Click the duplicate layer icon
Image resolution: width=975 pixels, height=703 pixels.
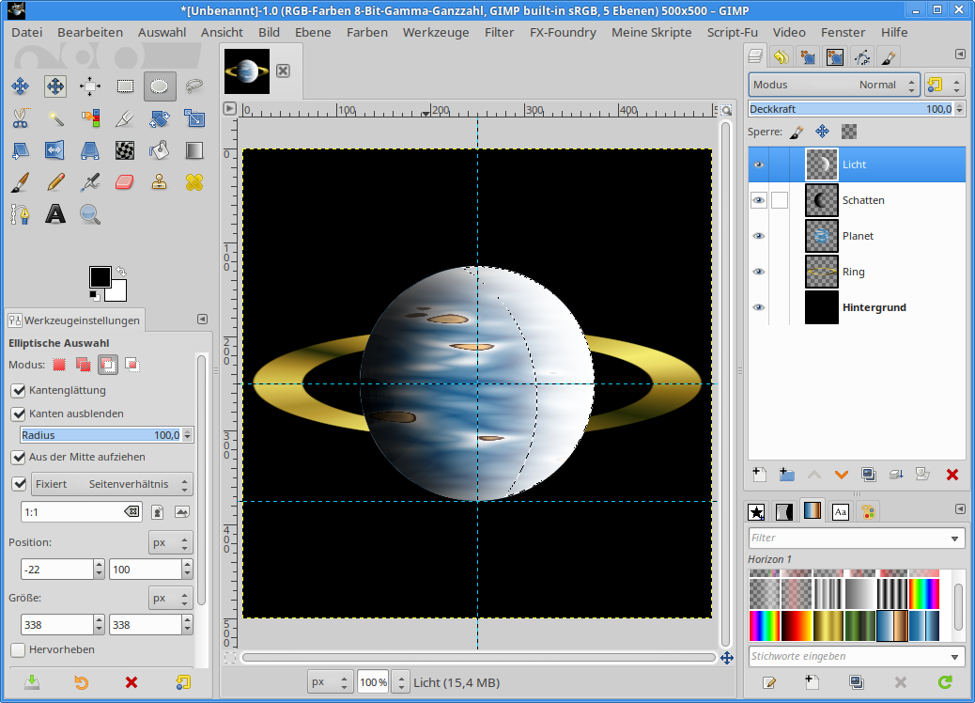click(x=868, y=475)
